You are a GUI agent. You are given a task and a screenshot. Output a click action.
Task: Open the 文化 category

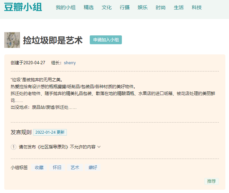pyautogui.click(x=106, y=7)
